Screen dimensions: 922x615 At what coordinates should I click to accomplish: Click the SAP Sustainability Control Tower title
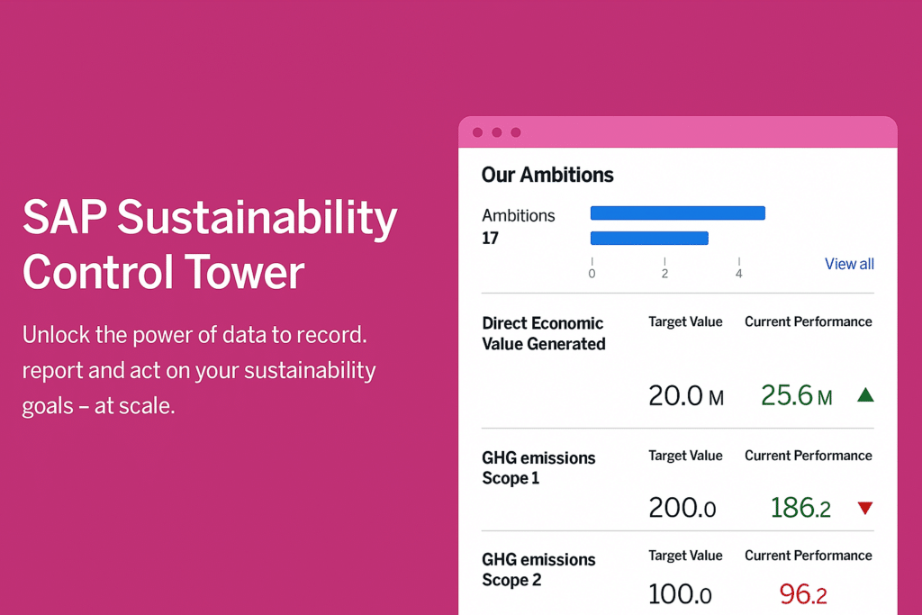point(210,244)
